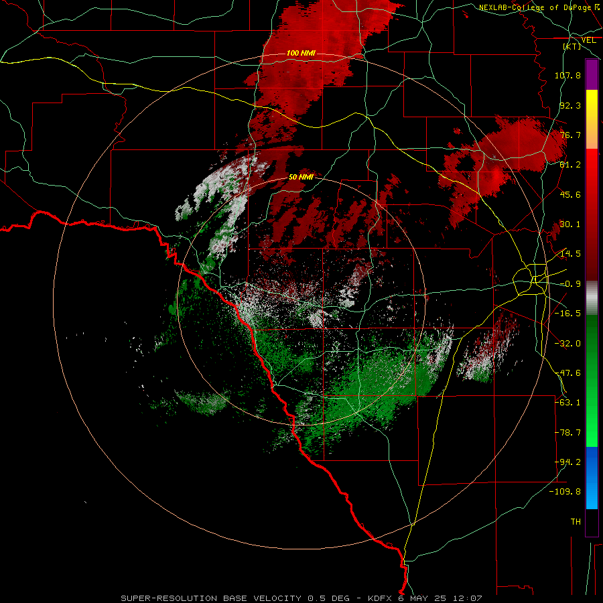The image size is (603, 603).
Task: Click the TH legend label
Action: click(x=576, y=522)
